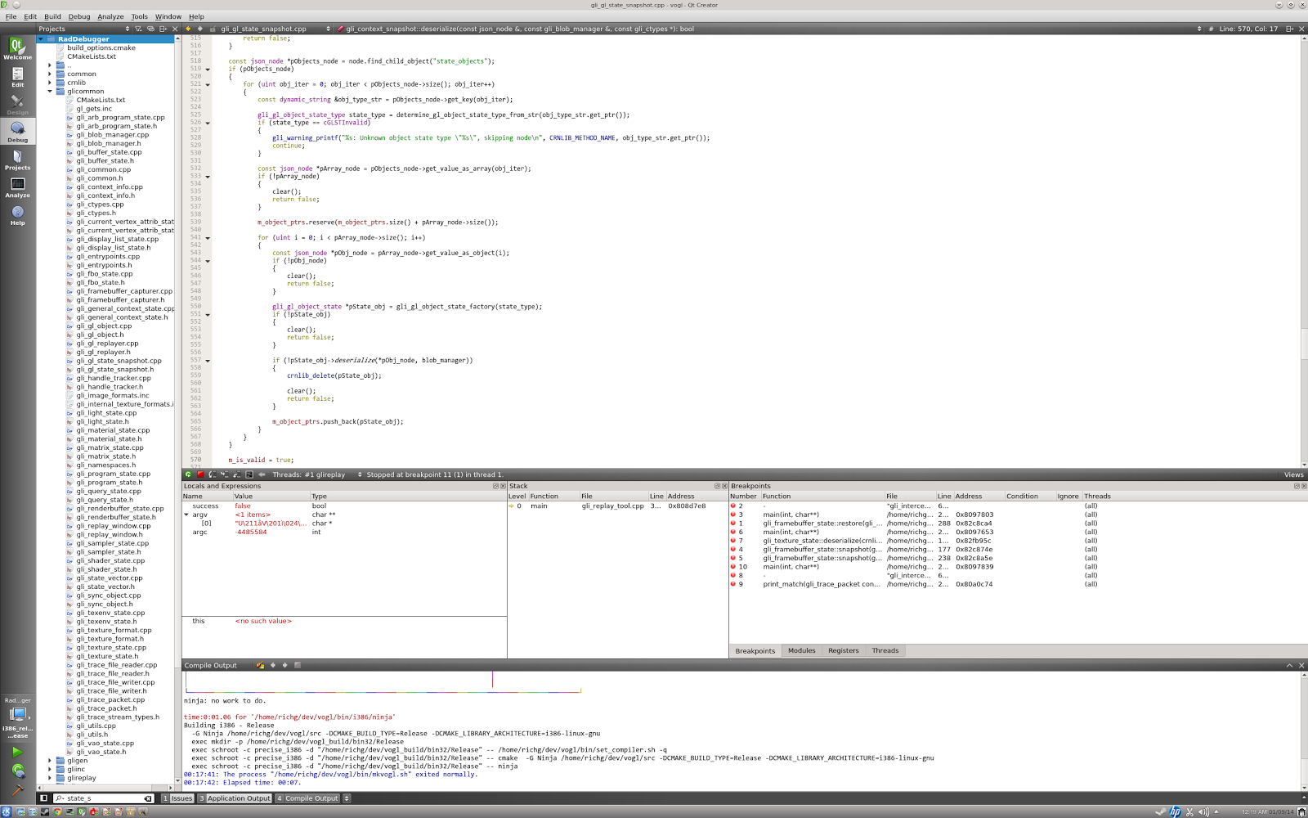Click the Welcome mode icon
Screen dimensions: 1308x818
(x=17, y=48)
